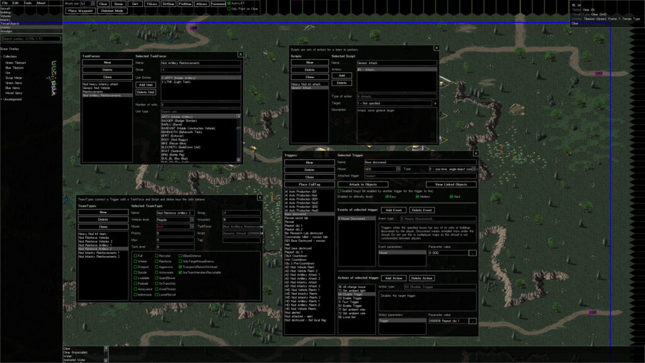This screenshot has width=645, height=363.
Task: Select Erase Overlay in sidebar list
Action: 10,49
